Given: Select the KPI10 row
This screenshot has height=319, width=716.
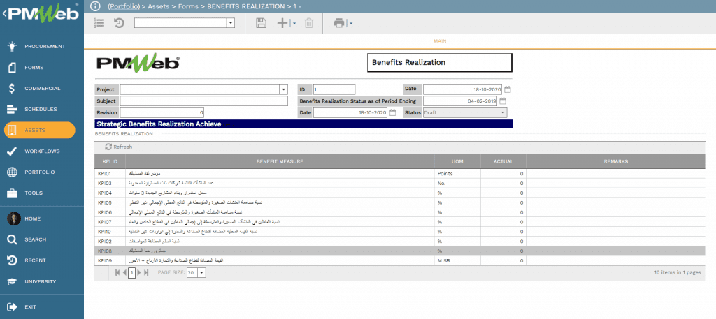Looking at the screenshot, I should (x=399, y=232).
